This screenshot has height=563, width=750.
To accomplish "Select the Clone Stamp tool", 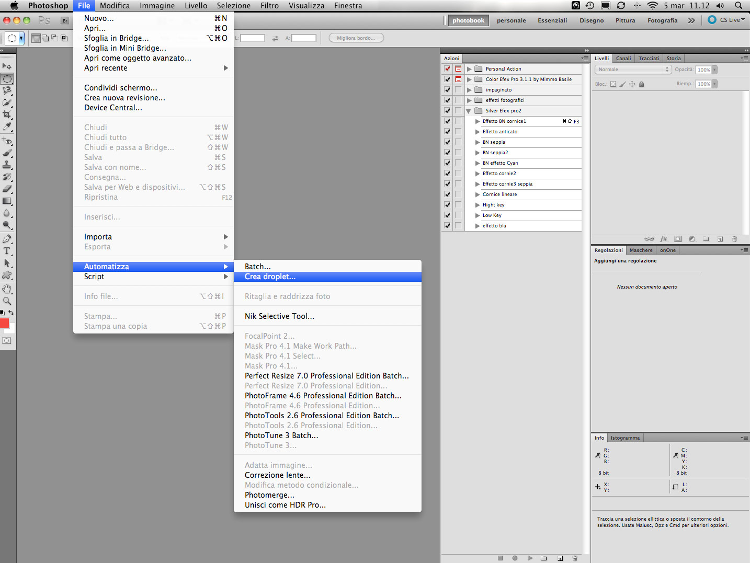I will click(7, 165).
